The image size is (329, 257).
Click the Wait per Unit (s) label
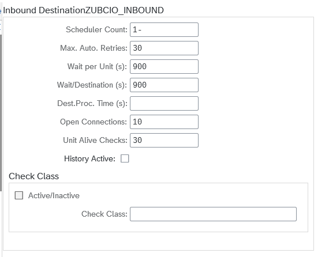(x=97, y=67)
